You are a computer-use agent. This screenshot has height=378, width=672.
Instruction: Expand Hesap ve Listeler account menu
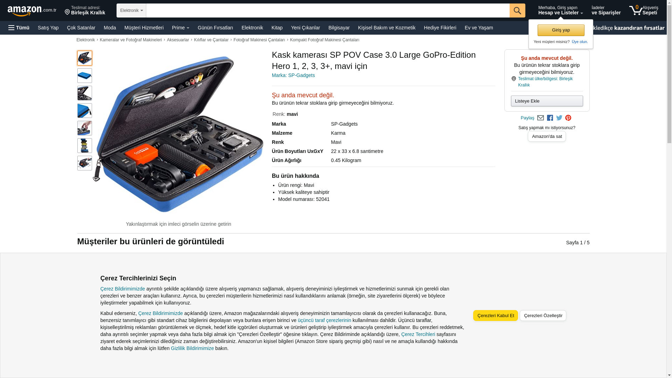point(560,10)
